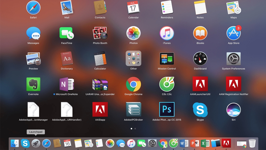
Task: Switch to second Launchpad page dot
Action: [135, 129]
